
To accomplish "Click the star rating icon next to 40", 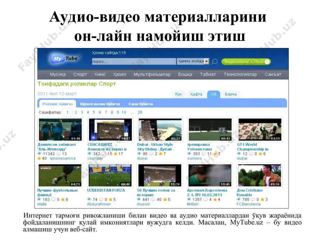I will (x=39, y=158).
